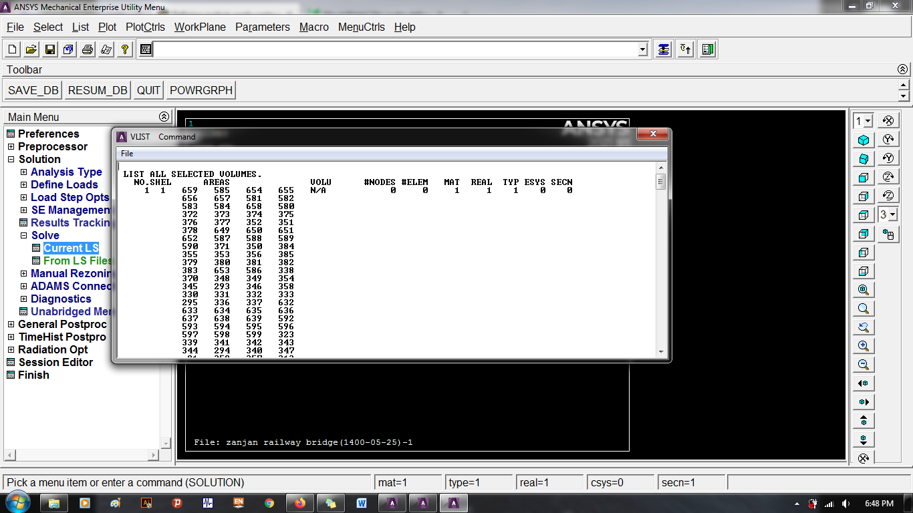Click the ANSYS Help question mark icon
The image size is (913, 513).
point(125,49)
